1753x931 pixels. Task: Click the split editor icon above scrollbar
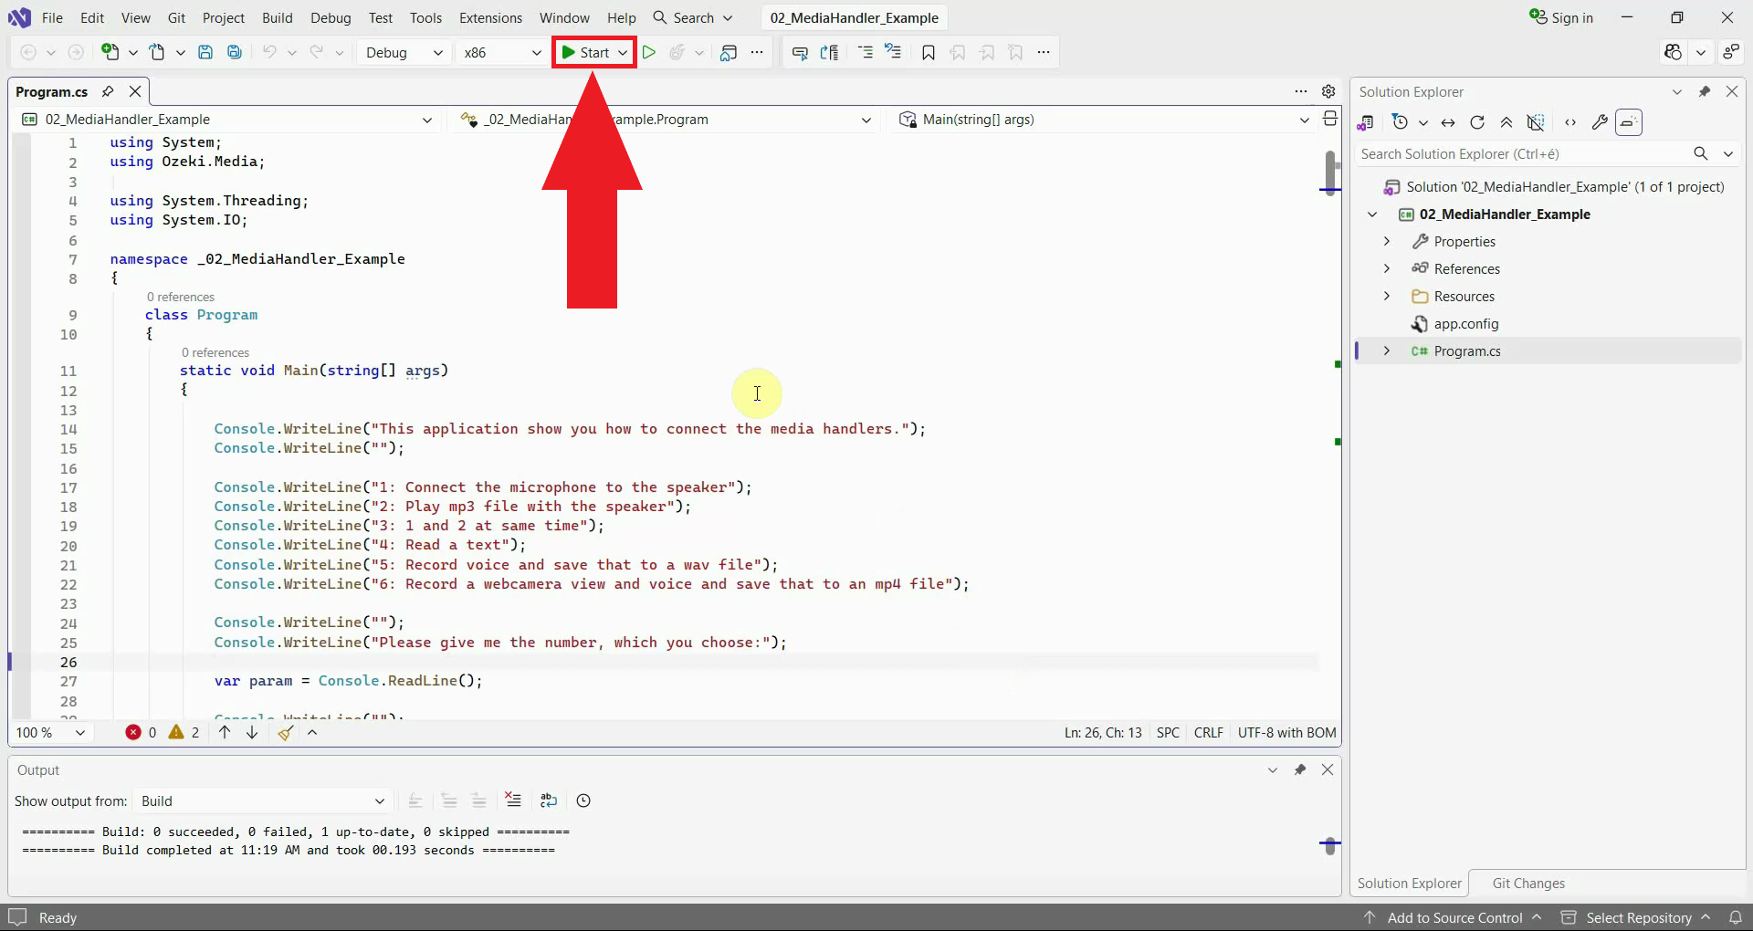pos(1330,119)
